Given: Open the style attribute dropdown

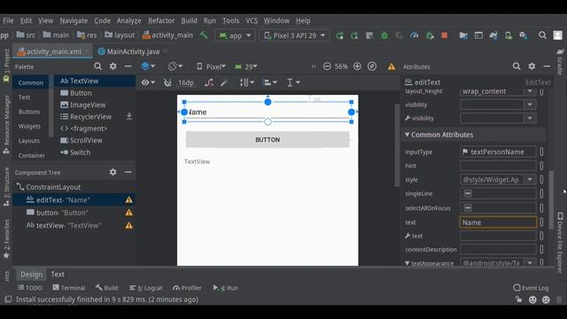Looking at the screenshot, I should point(530,179).
